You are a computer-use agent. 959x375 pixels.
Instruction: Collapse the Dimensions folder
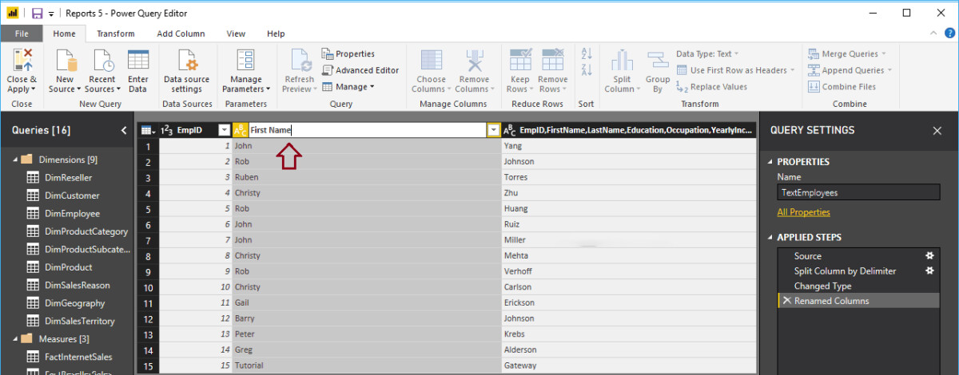pyautogui.click(x=14, y=160)
